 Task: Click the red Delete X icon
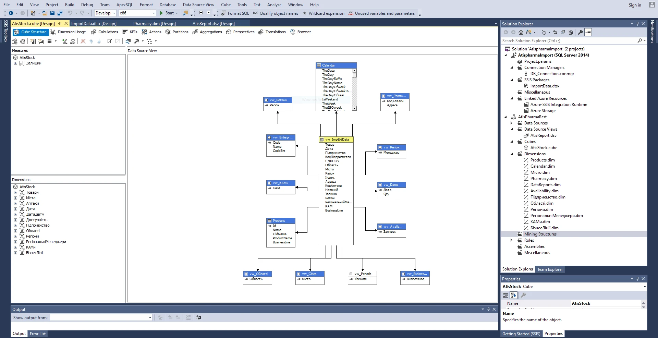83,41
